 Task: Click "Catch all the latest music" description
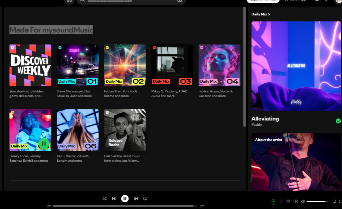[122, 158]
